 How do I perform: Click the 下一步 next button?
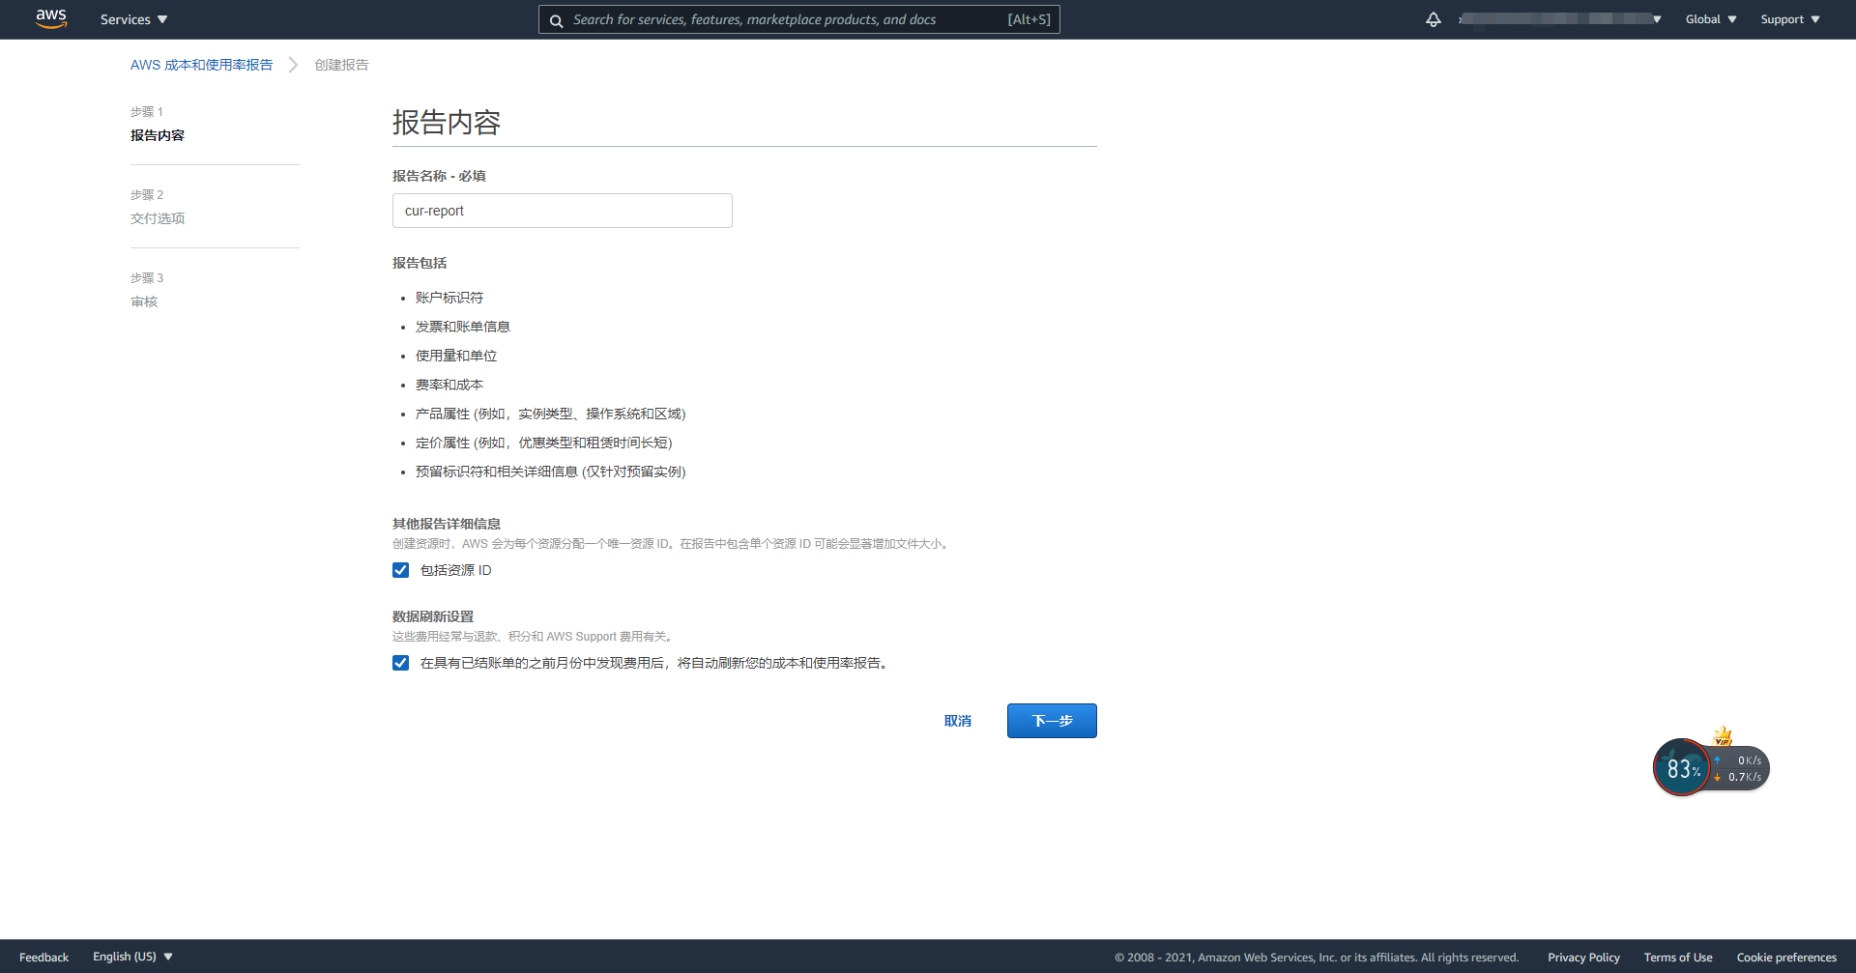1052,721
